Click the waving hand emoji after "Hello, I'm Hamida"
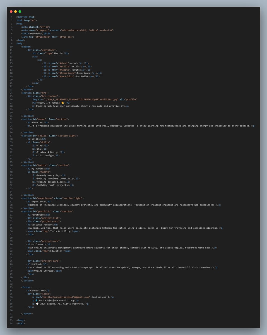This screenshot has height=335, width=267. click(x=62, y=103)
